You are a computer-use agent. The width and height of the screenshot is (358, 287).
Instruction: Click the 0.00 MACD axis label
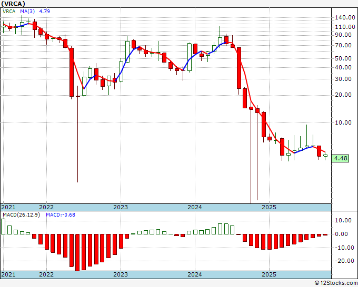click(341, 234)
